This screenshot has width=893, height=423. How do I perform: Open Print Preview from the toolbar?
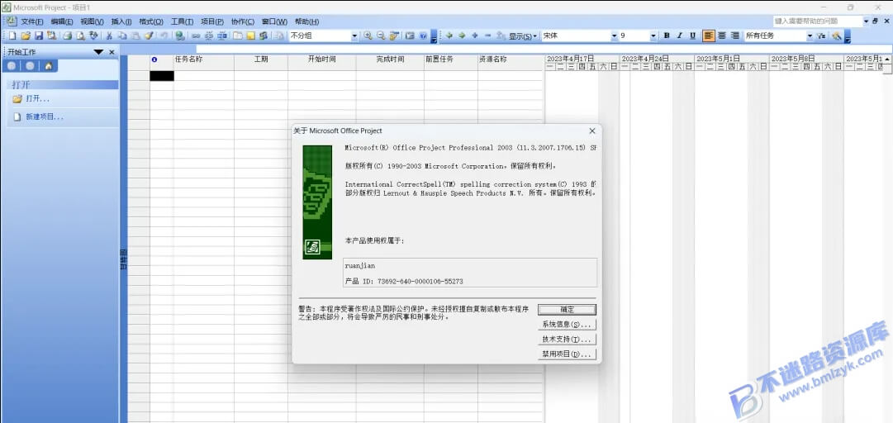coord(80,36)
